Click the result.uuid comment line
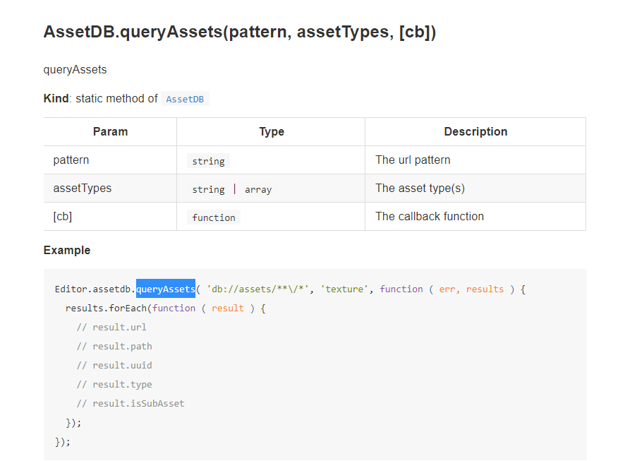The image size is (625, 461). pyautogui.click(x=114, y=365)
